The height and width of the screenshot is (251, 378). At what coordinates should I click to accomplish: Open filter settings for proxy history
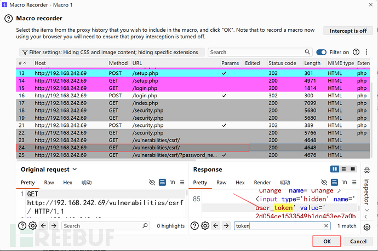(x=112, y=52)
